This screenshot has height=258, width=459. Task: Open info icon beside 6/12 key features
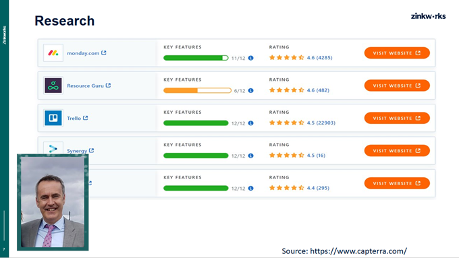tap(250, 90)
